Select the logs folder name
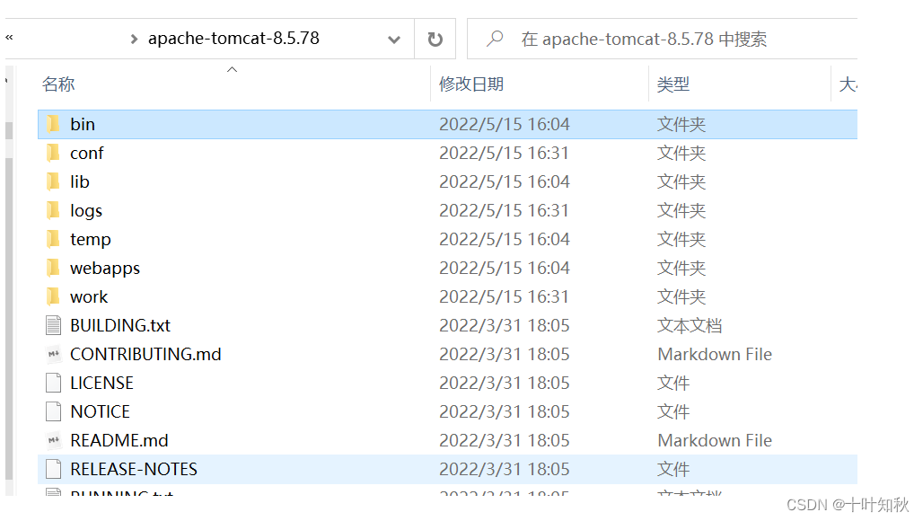The width and height of the screenshot is (923, 521). point(86,211)
